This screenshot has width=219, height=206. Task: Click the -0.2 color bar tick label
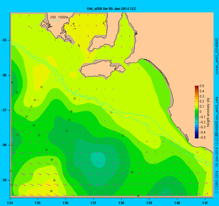[x=202, y=122]
